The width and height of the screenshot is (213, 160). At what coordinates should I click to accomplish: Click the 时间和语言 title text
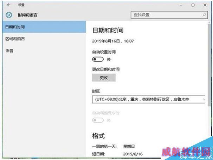(27, 15)
